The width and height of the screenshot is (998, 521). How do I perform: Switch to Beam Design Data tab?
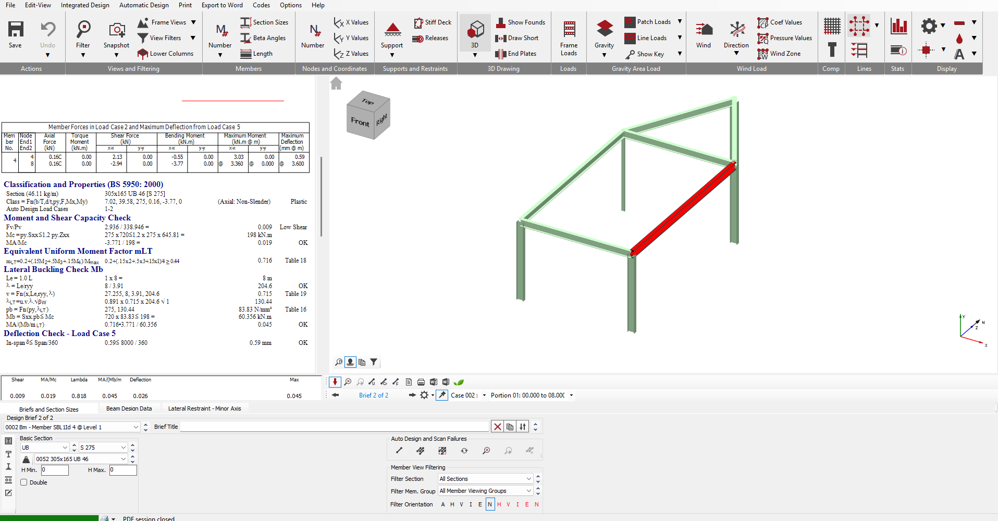coord(129,408)
